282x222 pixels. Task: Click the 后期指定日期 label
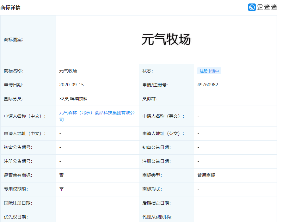coord(156,203)
